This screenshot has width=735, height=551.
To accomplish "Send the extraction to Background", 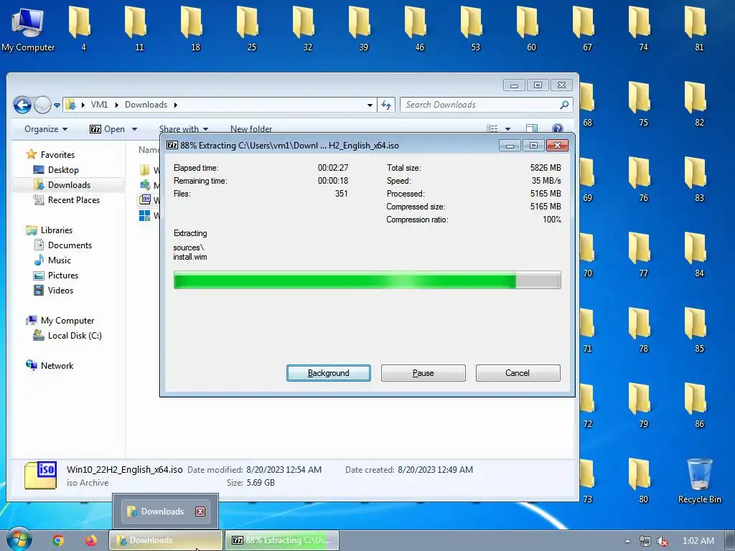I will click(329, 373).
